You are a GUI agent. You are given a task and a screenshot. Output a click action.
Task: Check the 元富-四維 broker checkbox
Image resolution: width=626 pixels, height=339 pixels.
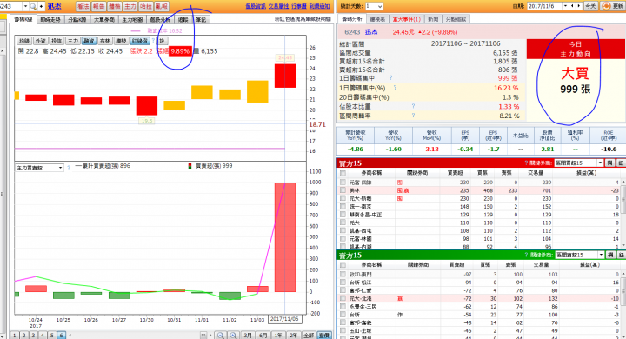click(343, 182)
